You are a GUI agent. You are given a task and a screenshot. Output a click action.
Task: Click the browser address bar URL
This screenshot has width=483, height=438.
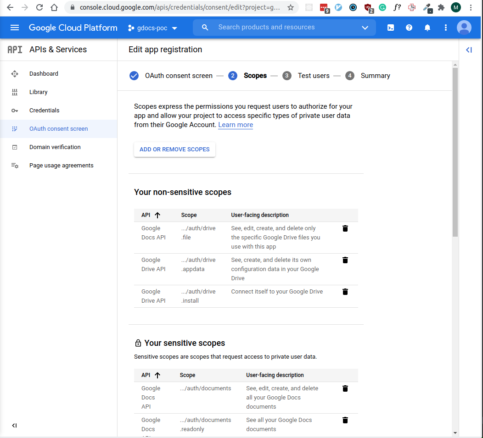[180, 7]
